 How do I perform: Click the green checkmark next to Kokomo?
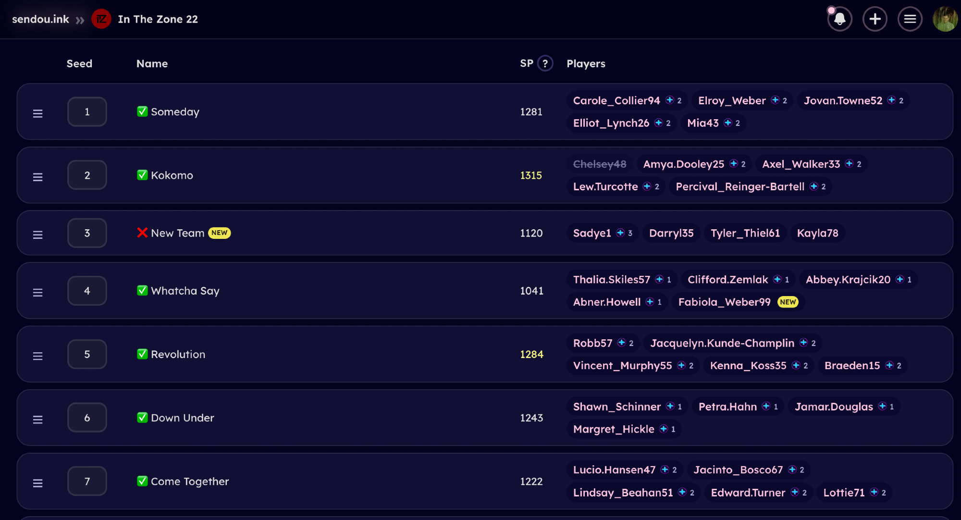tap(142, 175)
